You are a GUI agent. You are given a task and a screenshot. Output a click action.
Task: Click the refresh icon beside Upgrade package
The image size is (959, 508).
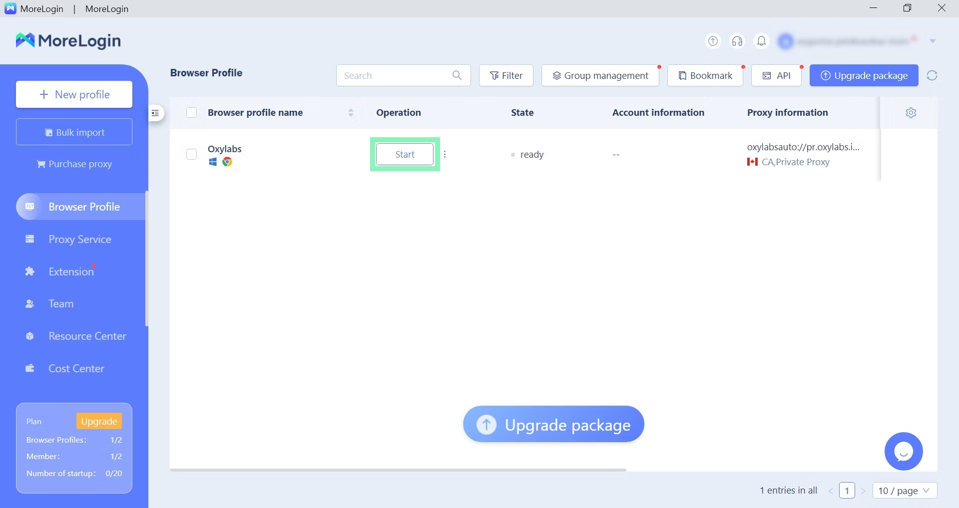click(932, 75)
